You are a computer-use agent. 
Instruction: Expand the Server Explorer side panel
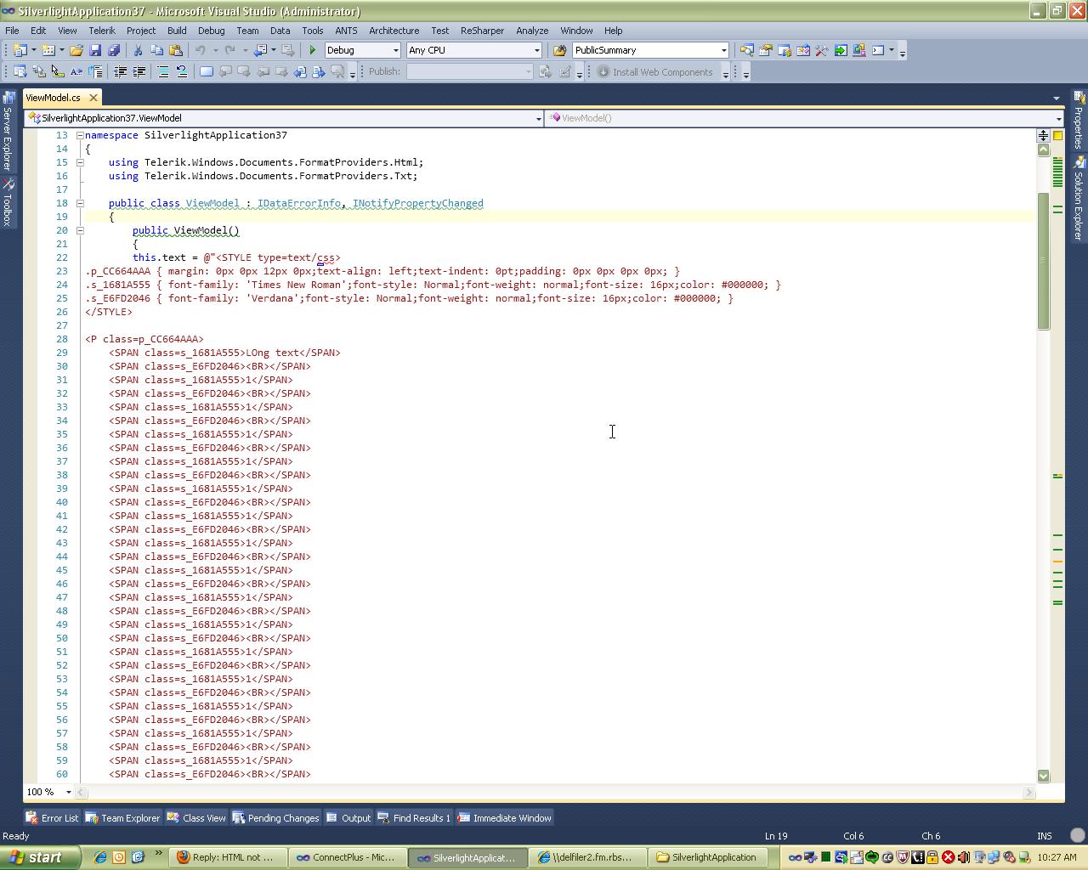pos(8,133)
